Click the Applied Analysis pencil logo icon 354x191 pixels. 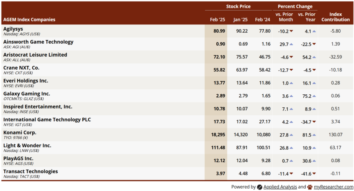[260, 187]
